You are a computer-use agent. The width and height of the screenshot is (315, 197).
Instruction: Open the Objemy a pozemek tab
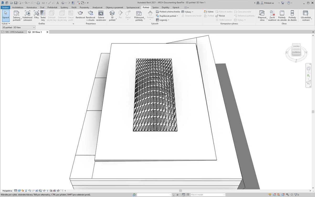[x=114, y=7]
